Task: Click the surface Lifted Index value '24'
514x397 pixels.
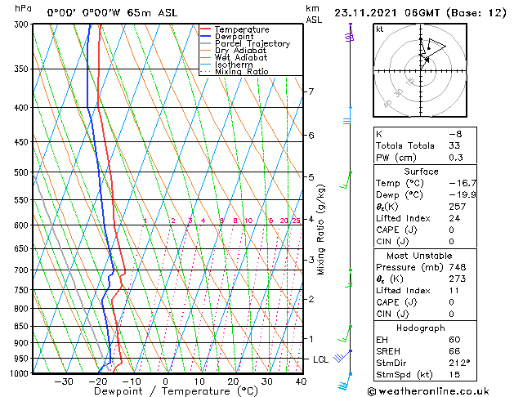Action: 454,218
